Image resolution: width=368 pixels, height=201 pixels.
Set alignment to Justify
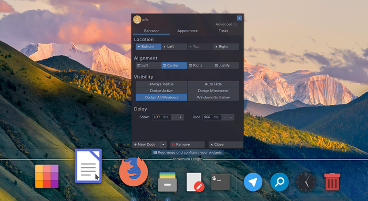[x=226, y=66]
